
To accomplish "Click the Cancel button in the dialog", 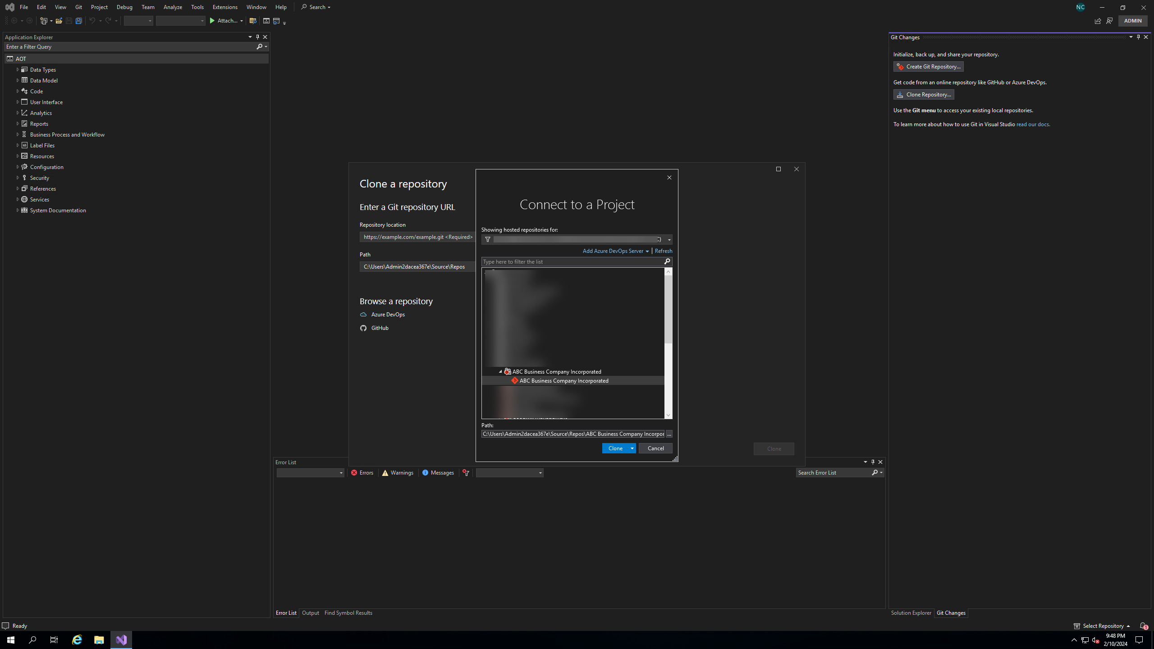I will coord(655,448).
